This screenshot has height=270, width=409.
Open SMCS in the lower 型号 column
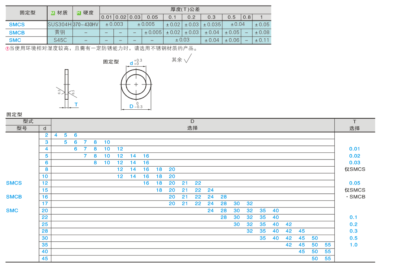pos(14,183)
